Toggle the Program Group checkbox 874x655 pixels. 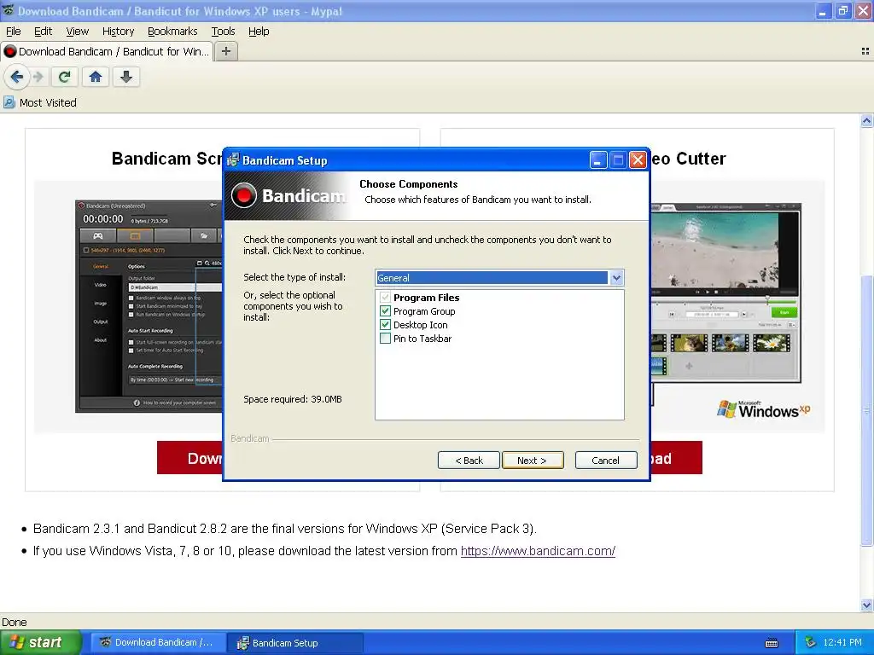coord(385,310)
